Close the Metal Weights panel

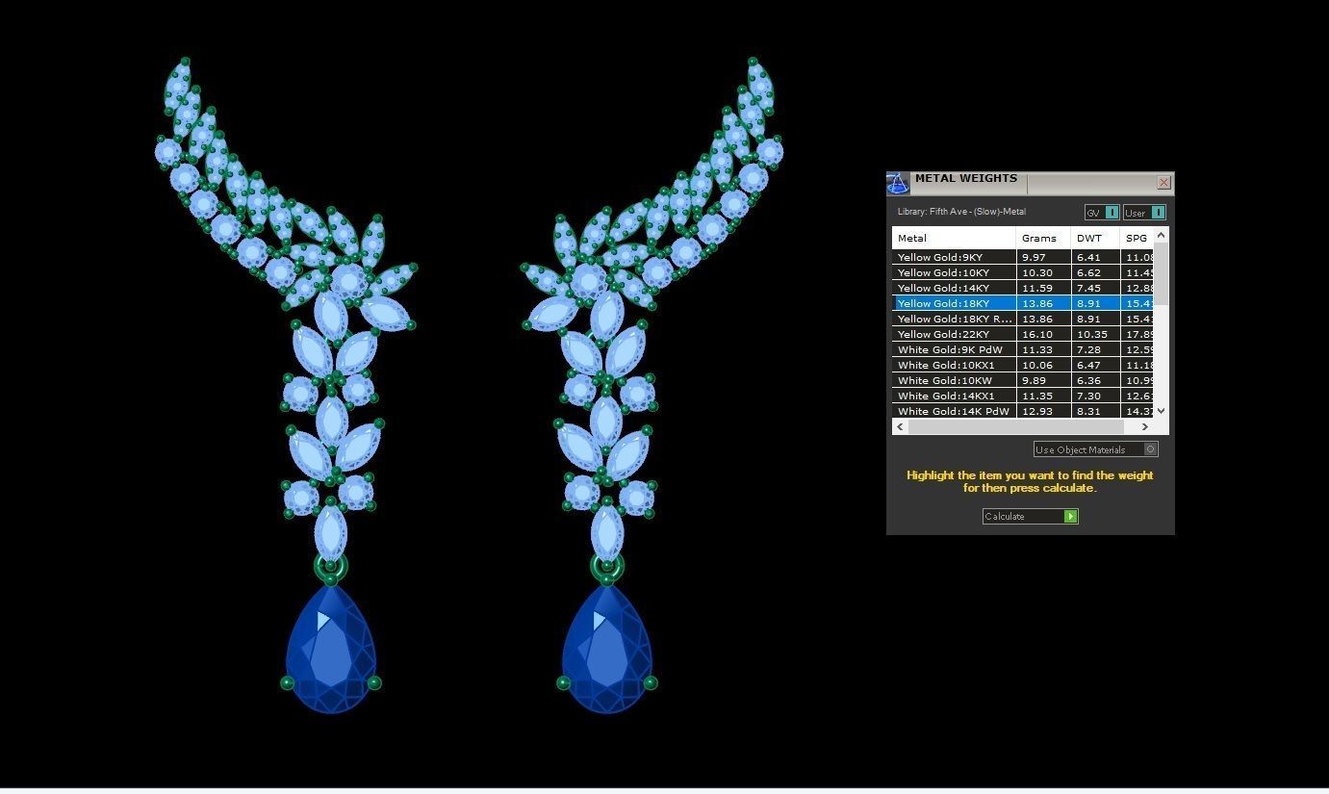pyautogui.click(x=1163, y=183)
